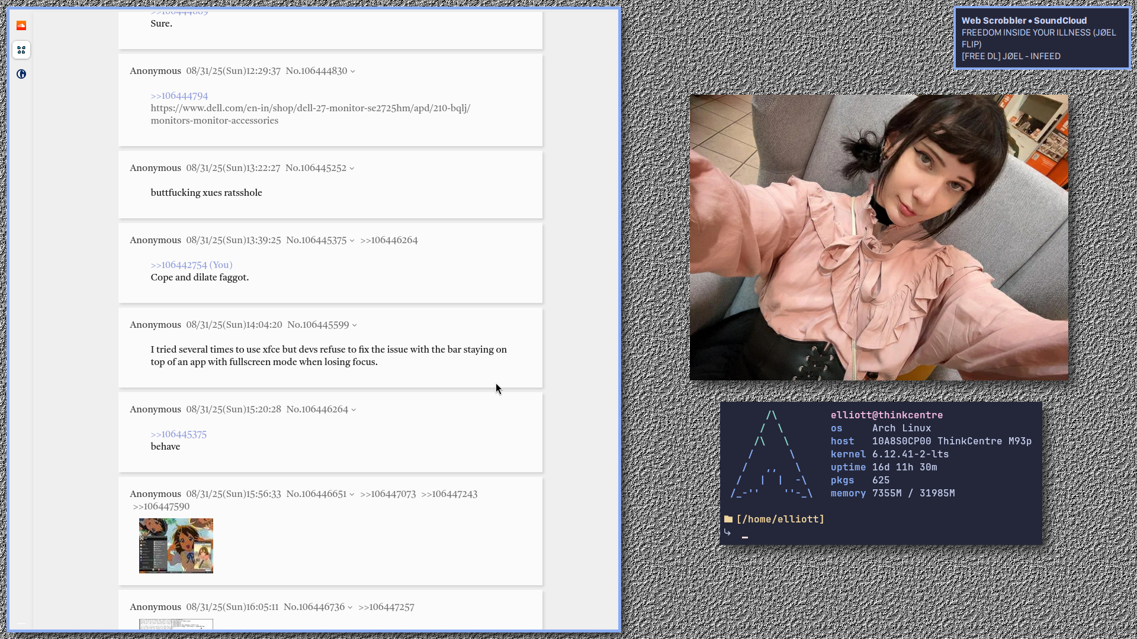Click post number No.106446651 to quote
Viewport: 1137px width, 639px height.
(x=316, y=494)
